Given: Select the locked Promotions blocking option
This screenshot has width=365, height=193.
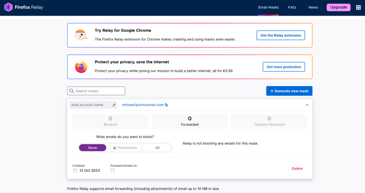Looking at the screenshot, I should pos(125,148).
